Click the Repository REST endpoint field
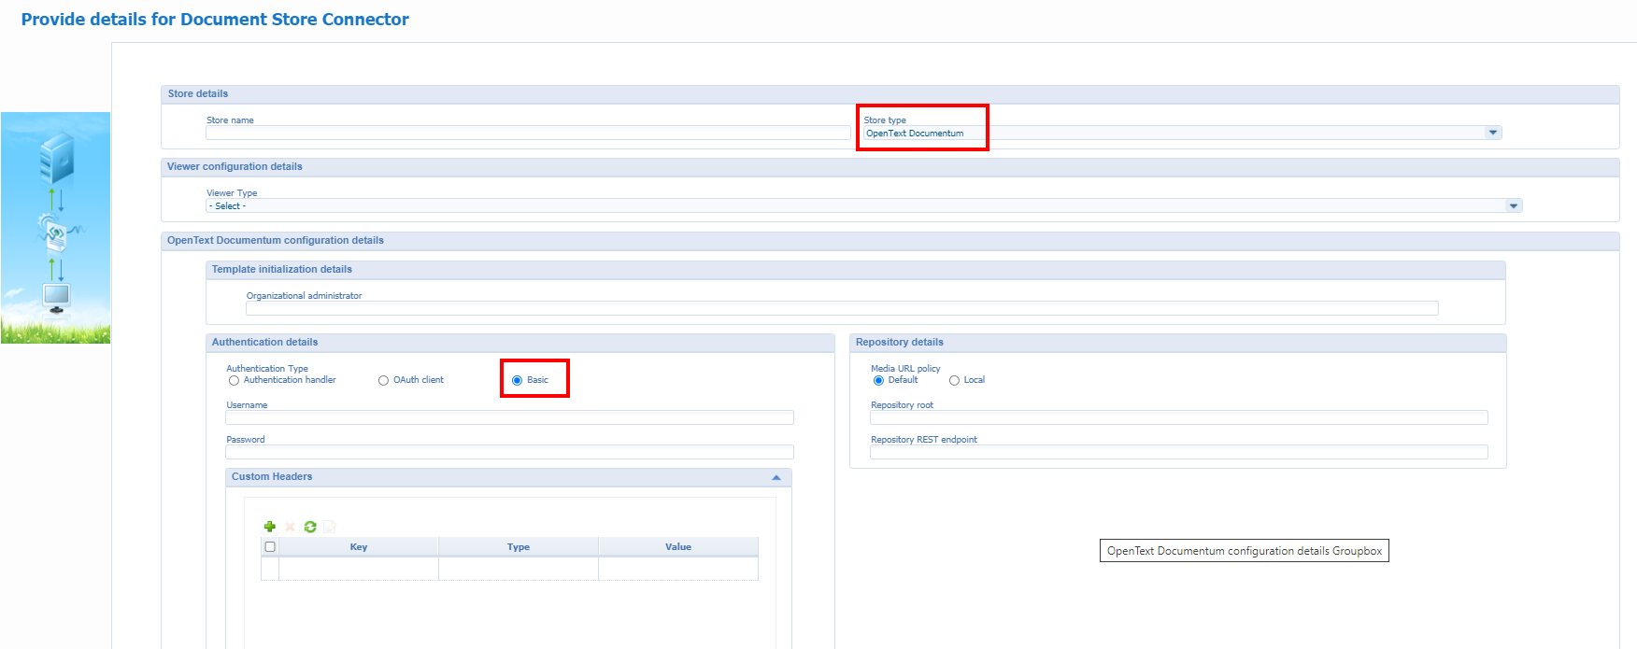1637x649 pixels. (x=1178, y=452)
